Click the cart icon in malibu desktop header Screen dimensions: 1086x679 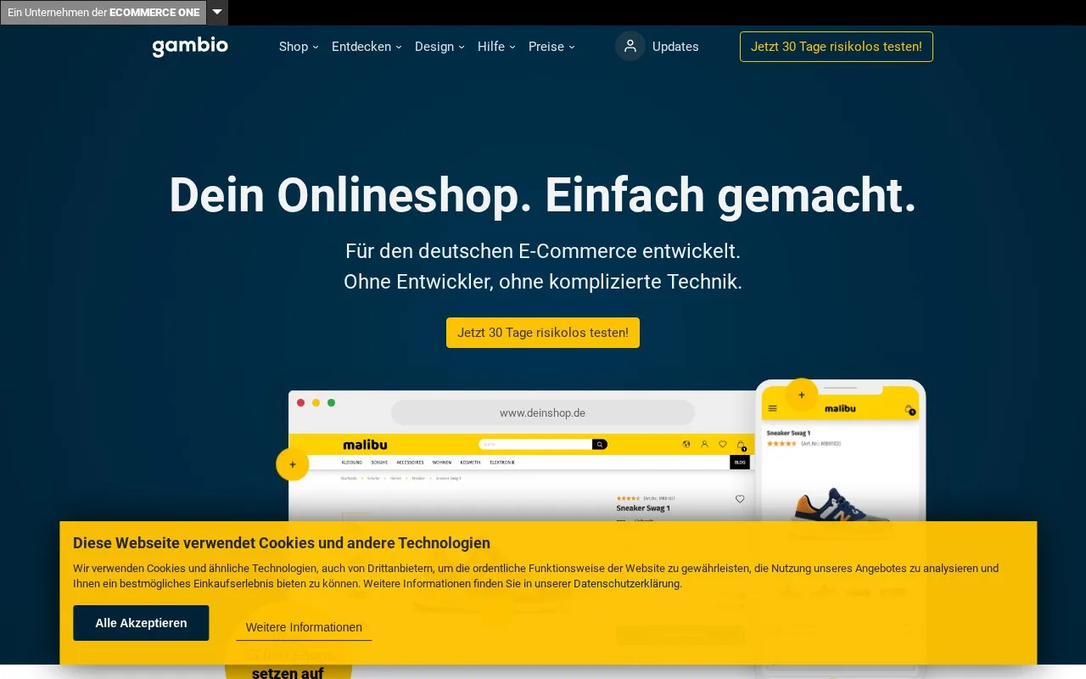click(741, 445)
